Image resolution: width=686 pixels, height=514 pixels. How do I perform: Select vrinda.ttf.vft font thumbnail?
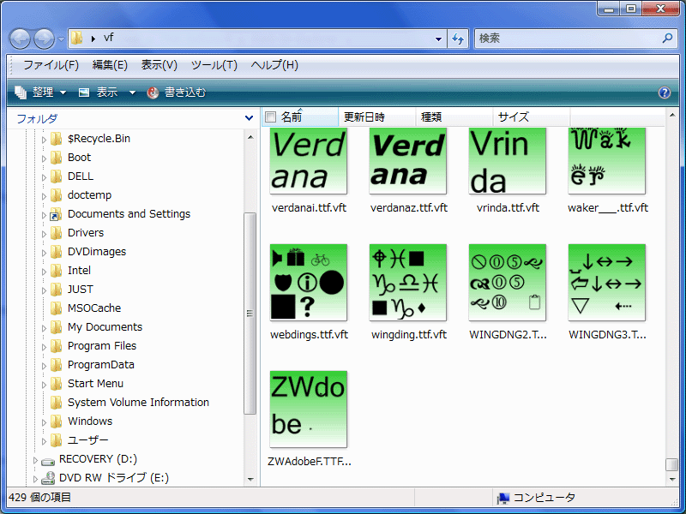point(507,161)
